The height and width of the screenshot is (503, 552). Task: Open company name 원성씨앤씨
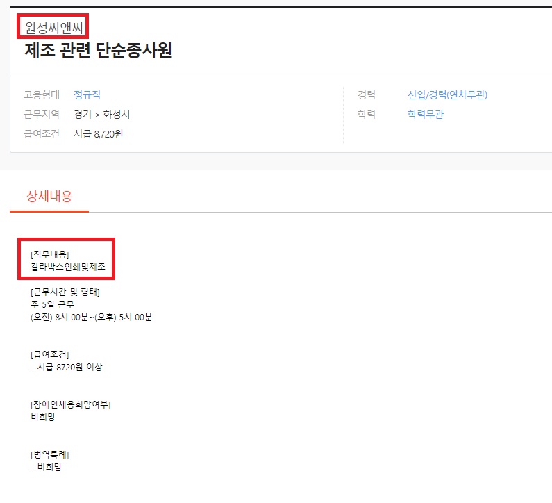53,28
